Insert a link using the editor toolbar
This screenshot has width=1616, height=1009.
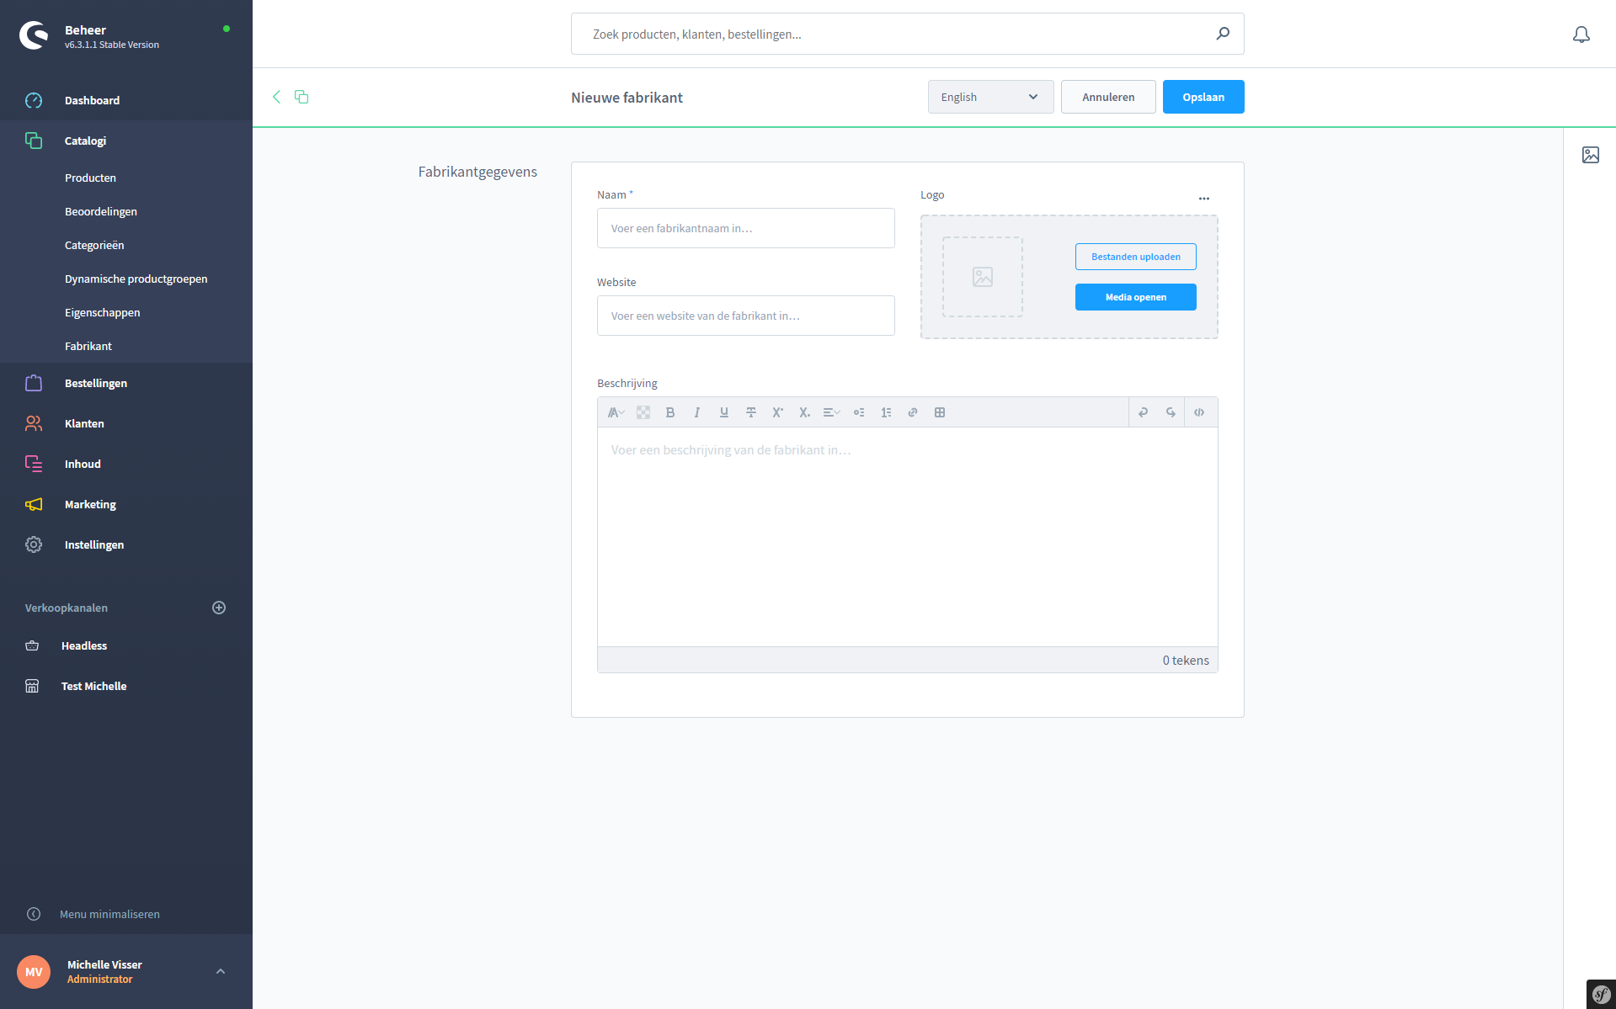(912, 412)
